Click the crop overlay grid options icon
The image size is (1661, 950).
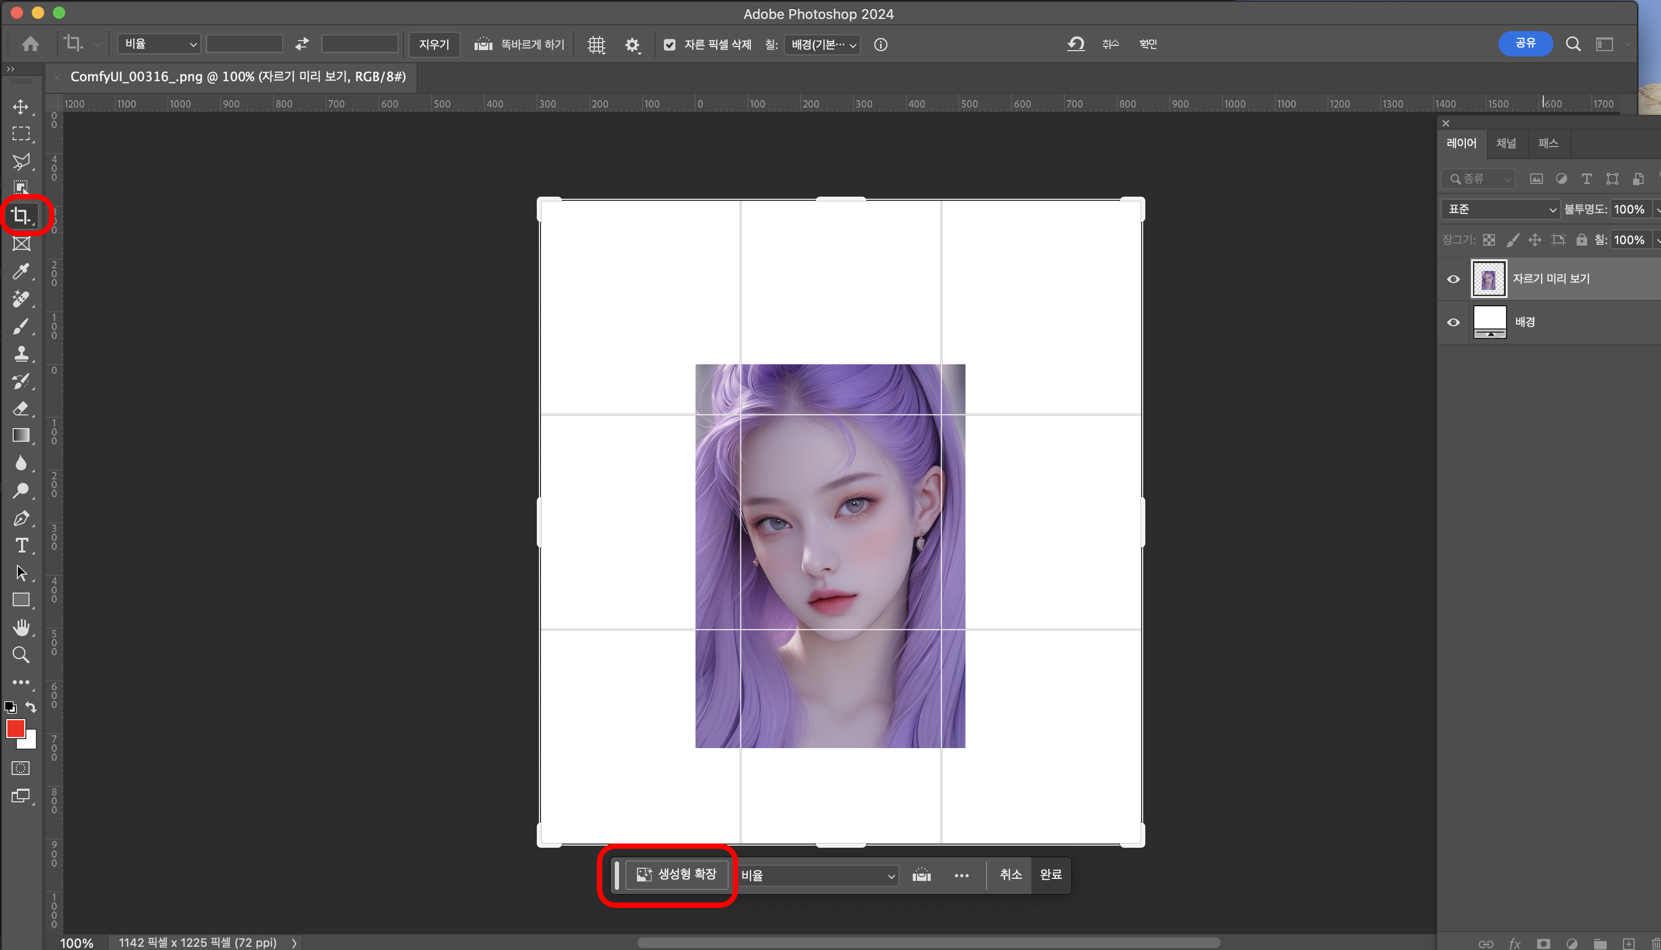596,44
